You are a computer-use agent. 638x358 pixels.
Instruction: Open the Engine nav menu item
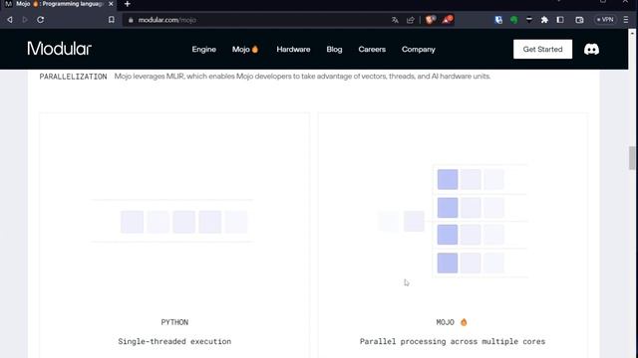(203, 49)
